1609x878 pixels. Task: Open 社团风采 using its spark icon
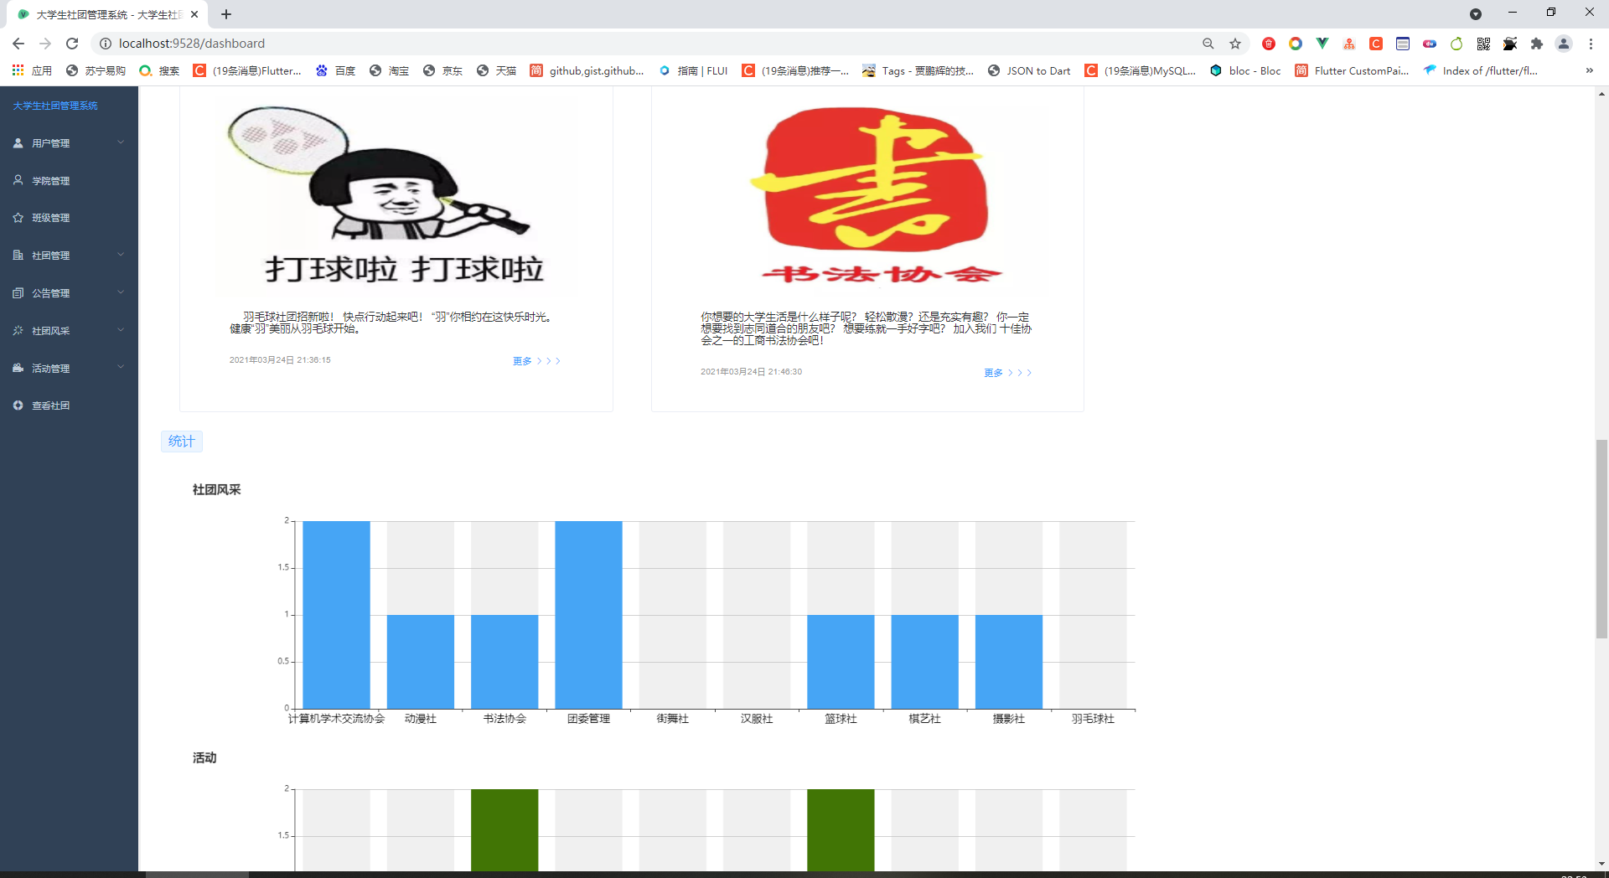tap(18, 330)
